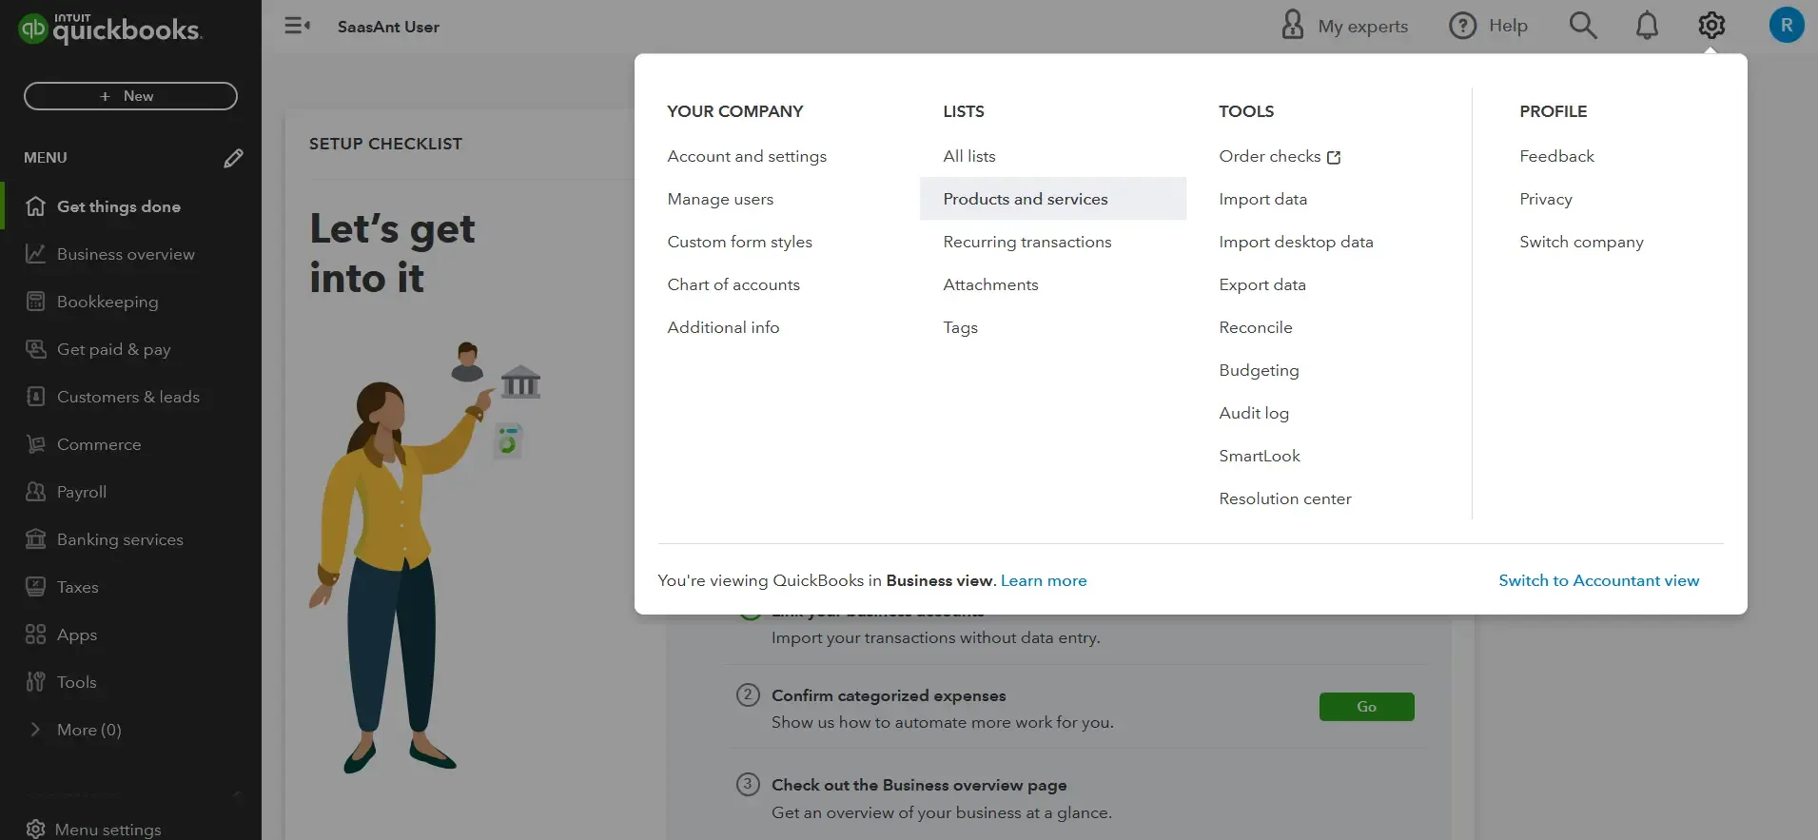
Task: Click the Bookkeeping icon in sidebar
Action: tap(35, 302)
